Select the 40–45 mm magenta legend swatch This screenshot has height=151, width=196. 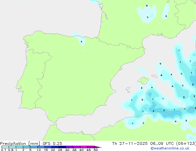tap(84, 147)
